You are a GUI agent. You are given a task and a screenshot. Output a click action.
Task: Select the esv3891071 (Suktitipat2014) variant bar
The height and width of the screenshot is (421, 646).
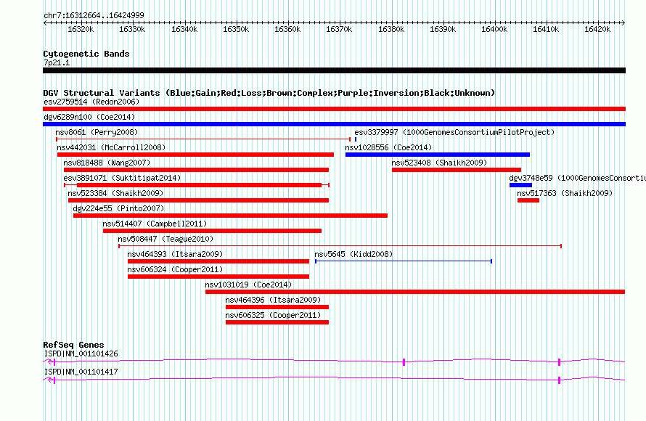[197, 185]
